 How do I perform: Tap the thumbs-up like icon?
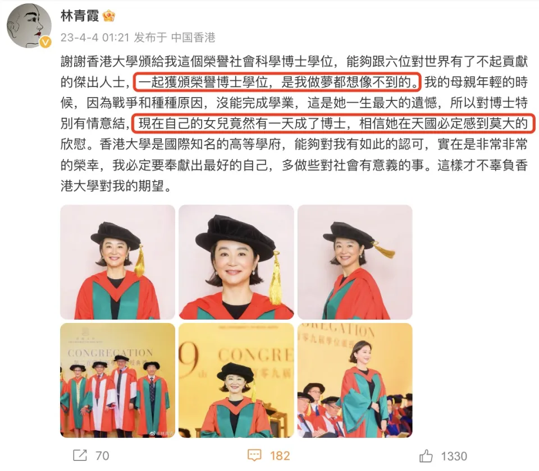click(x=426, y=456)
